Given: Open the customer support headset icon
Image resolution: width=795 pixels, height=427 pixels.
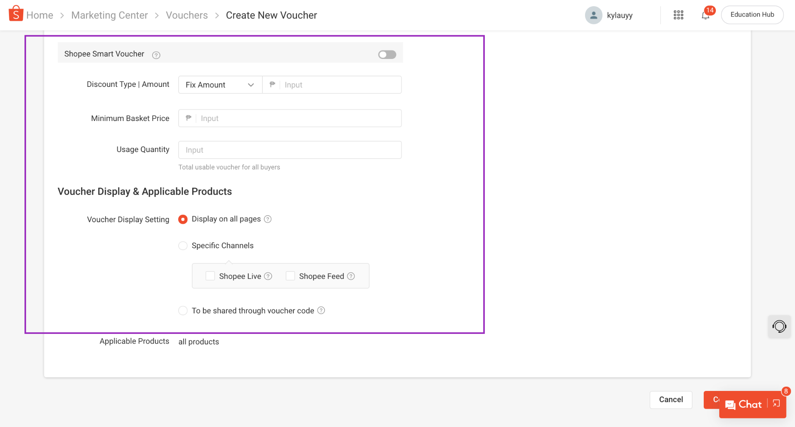Looking at the screenshot, I should [x=779, y=327].
